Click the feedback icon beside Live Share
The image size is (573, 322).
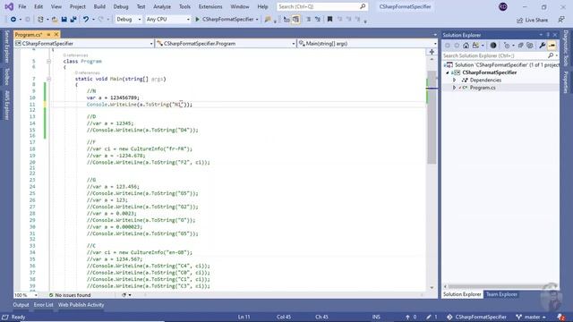(561, 20)
